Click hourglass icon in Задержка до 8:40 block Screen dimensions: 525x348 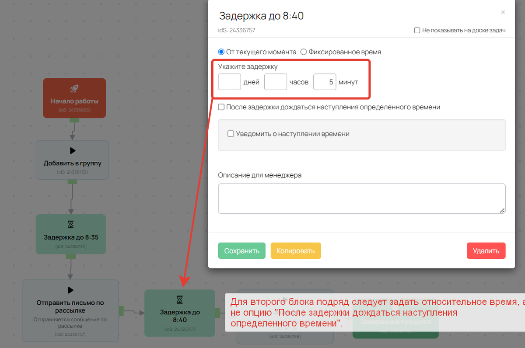179,300
